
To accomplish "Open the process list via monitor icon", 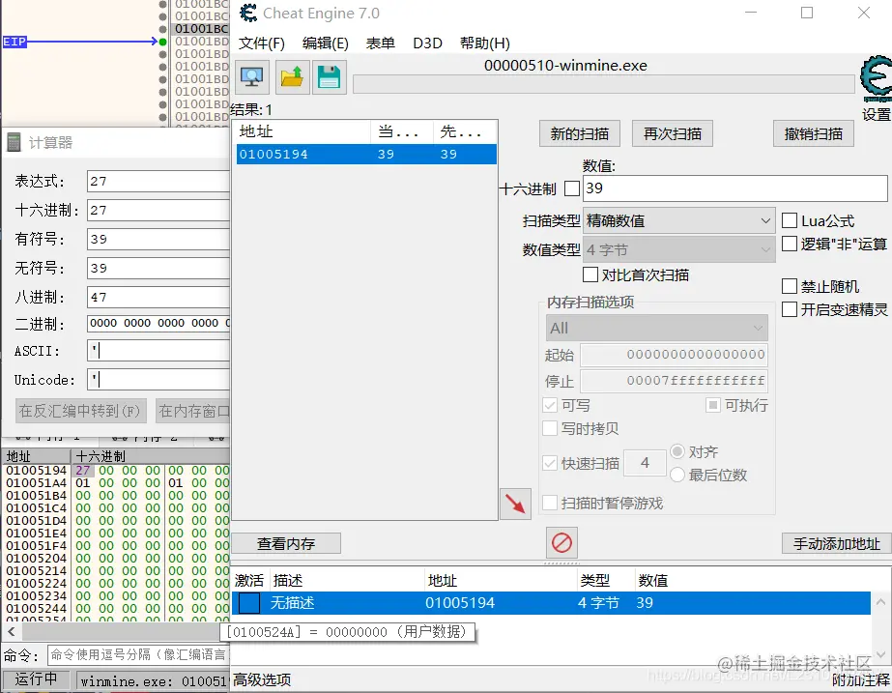I will coord(251,78).
